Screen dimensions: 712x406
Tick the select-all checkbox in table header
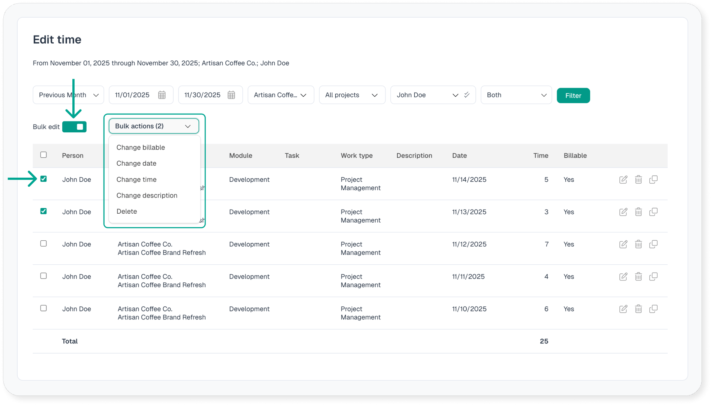(x=43, y=155)
